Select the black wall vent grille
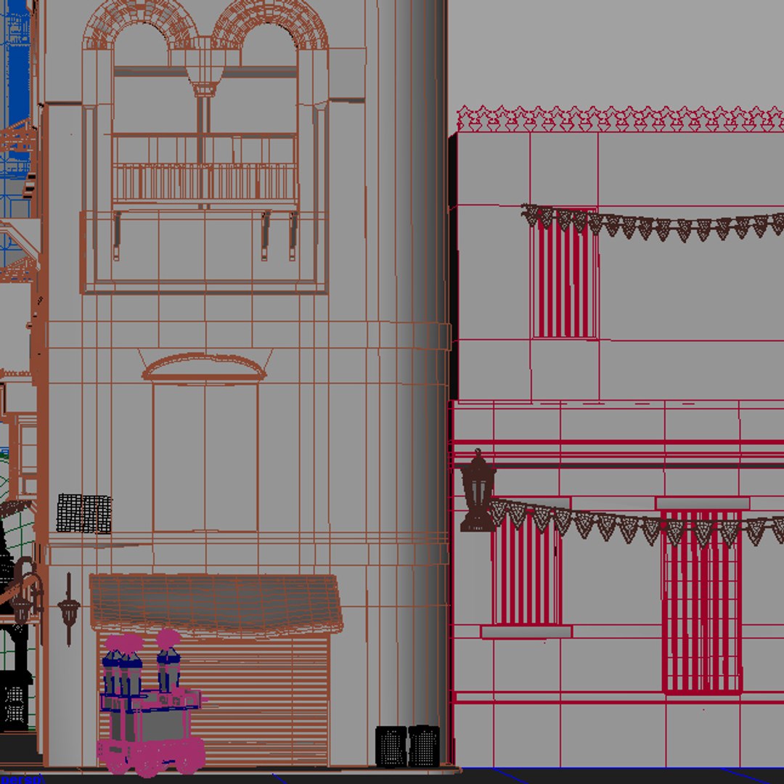 [83, 513]
